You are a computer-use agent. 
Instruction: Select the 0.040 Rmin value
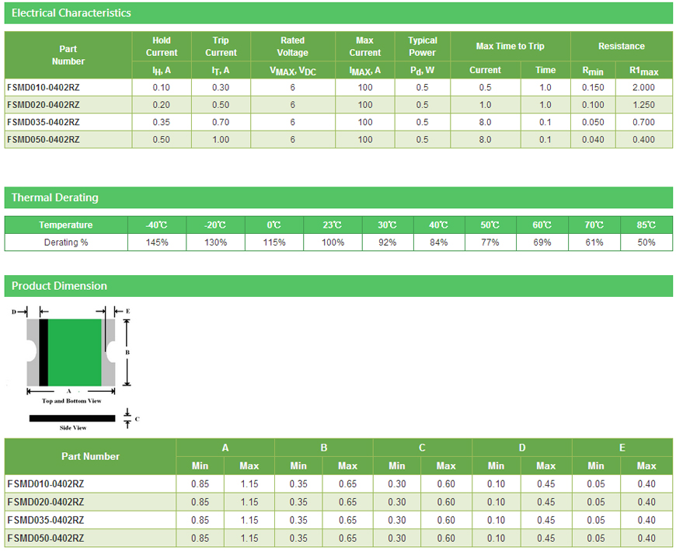coord(593,140)
